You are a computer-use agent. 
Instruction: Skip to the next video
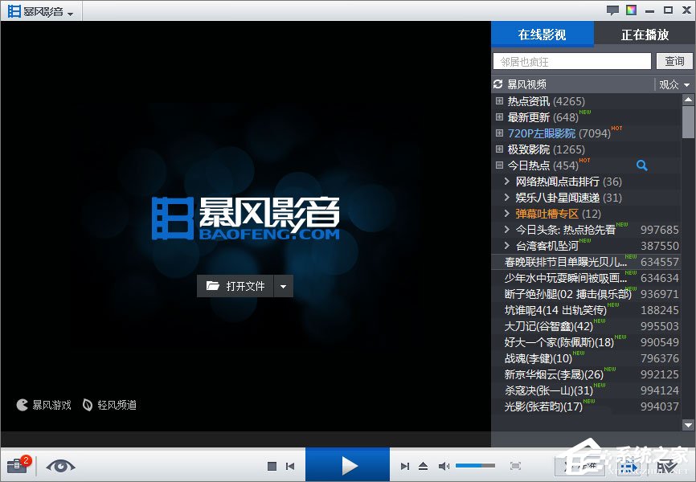pos(406,465)
